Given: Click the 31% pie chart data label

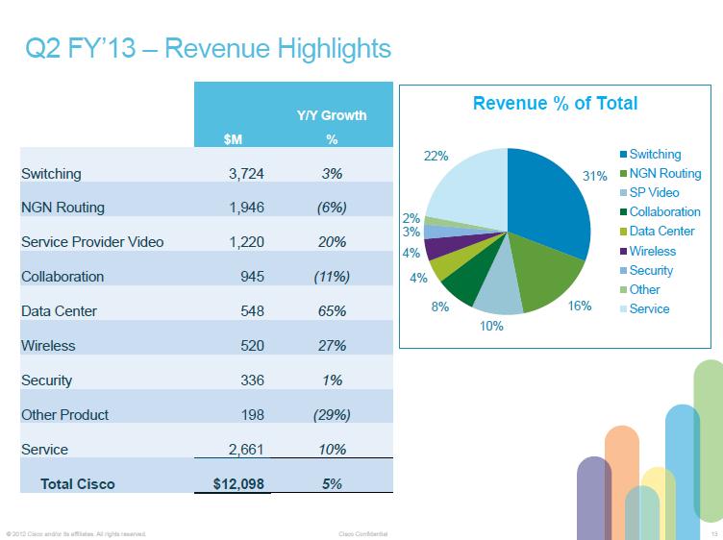Looking at the screenshot, I should [x=595, y=177].
